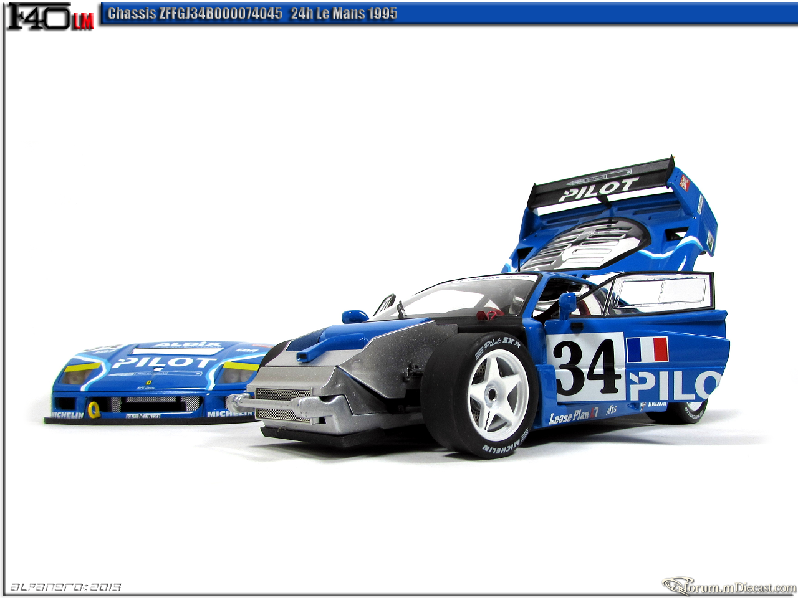
Task: Click the "Chassis ZFFGJ34B000074045" header text
Action: [x=195, y=13]
